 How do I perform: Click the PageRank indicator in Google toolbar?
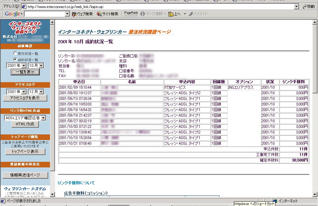130,14
